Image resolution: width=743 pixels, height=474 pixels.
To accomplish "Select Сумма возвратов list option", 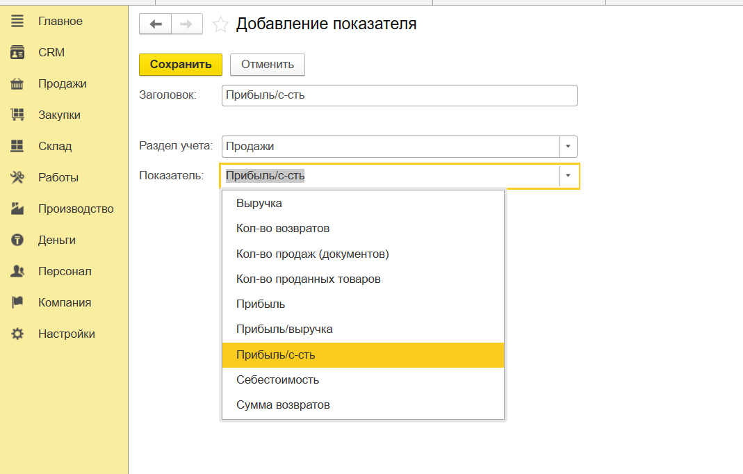I will click(x=283, y=405).
